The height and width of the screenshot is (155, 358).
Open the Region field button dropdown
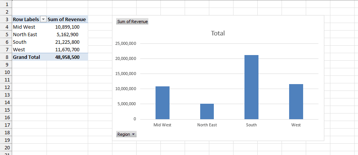pos(126,134)
